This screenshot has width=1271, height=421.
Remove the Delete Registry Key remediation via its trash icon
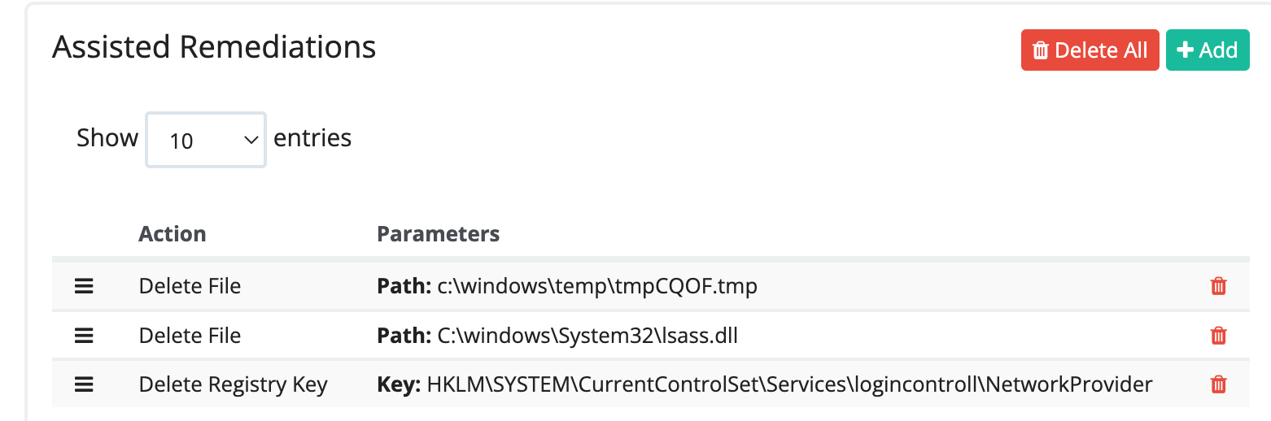tap(1218, 384)
